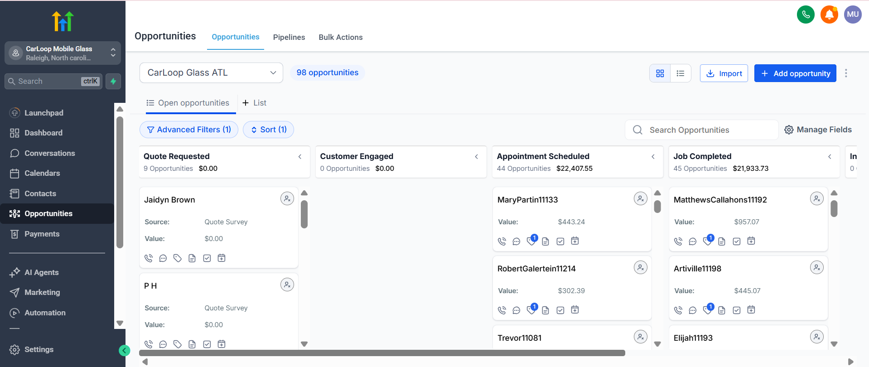This screenshot has width=869, height=367.
Task: Open Settings in the sidebar
Action: click(57, 349)
